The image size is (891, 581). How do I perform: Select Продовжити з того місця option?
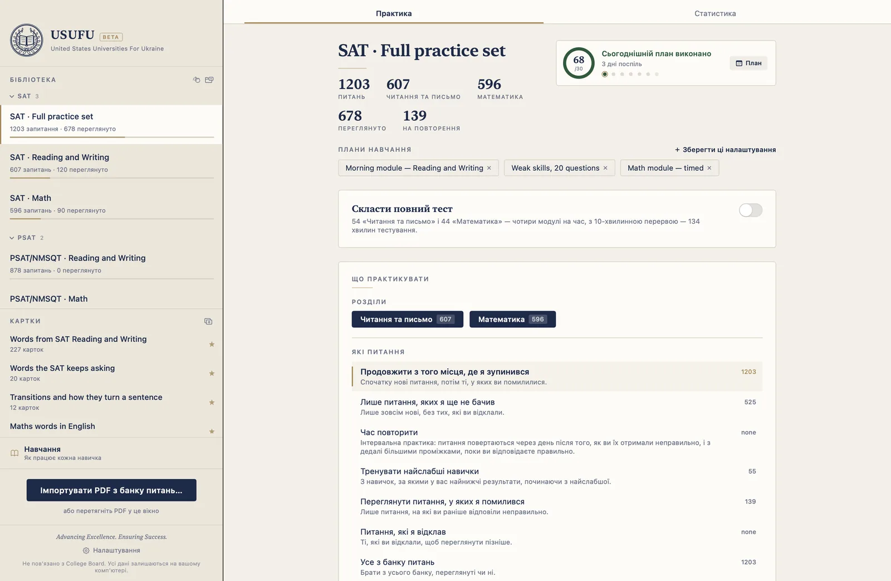click(x=557, y=377)
